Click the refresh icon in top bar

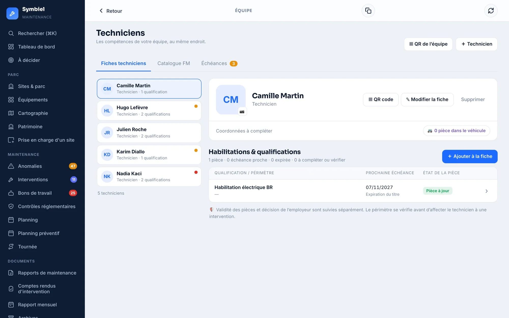(491, 11)
